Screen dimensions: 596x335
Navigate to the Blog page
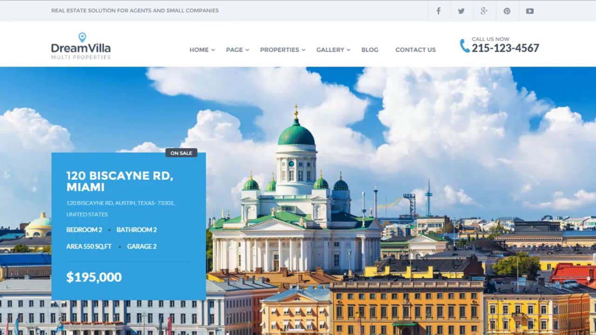pos(370,50)
